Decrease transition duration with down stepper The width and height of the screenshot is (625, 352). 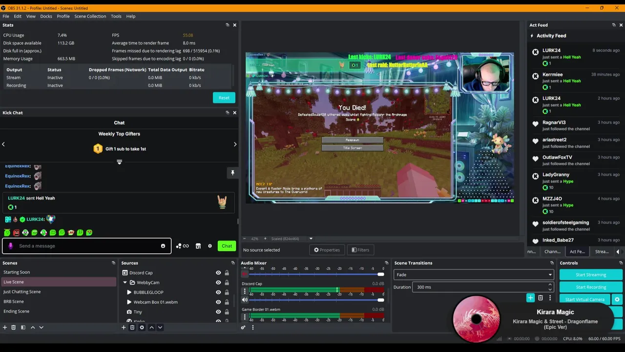tap(550, 289)
